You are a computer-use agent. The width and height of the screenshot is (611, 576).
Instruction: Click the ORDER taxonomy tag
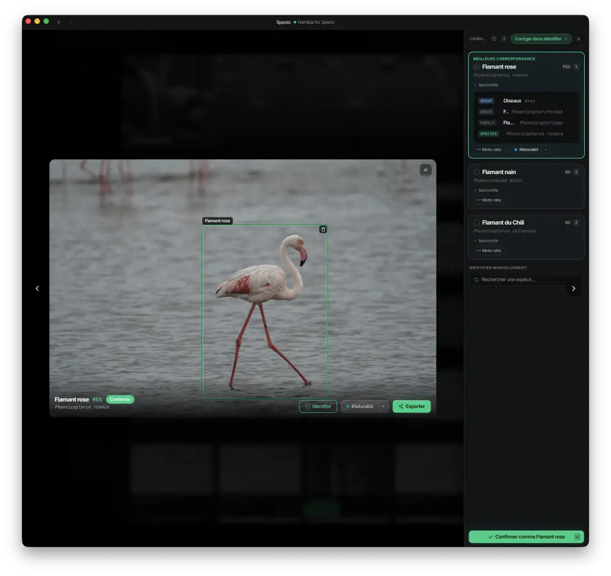coord(486,112)
